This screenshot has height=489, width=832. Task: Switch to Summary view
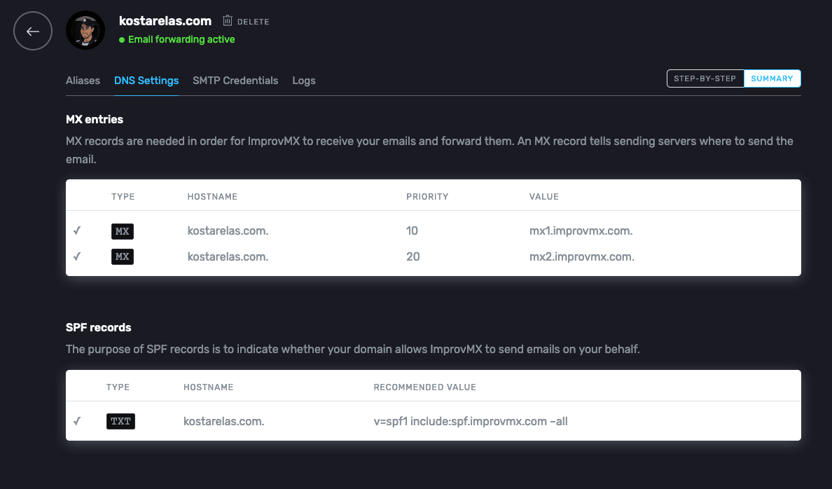[772, 78]
